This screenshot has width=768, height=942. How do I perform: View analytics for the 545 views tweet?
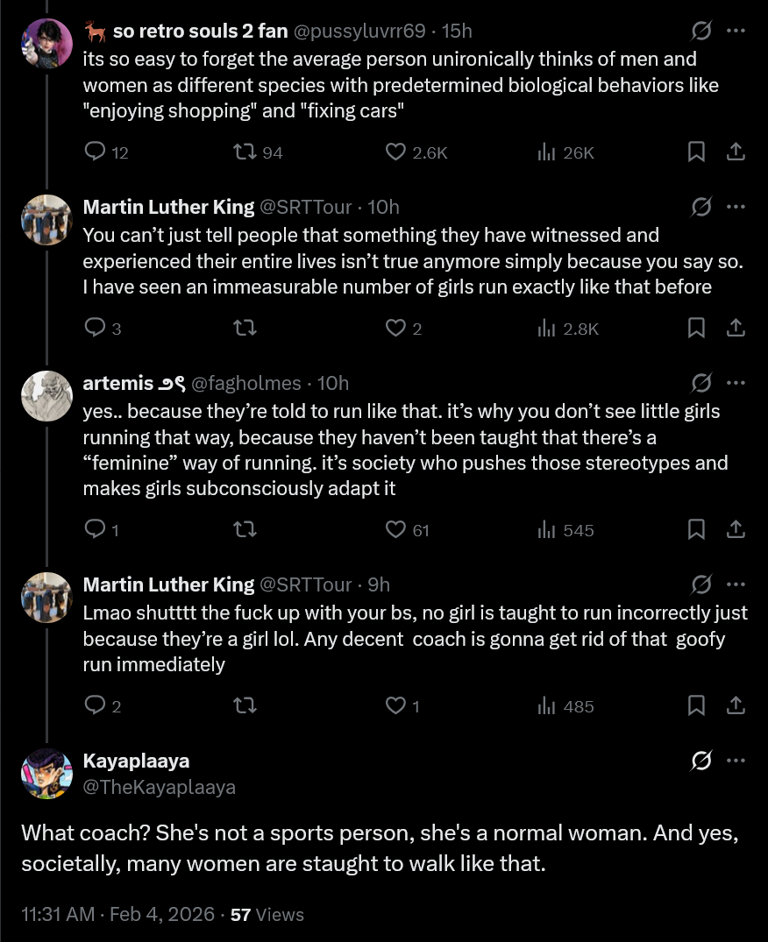tap(548, 529)
